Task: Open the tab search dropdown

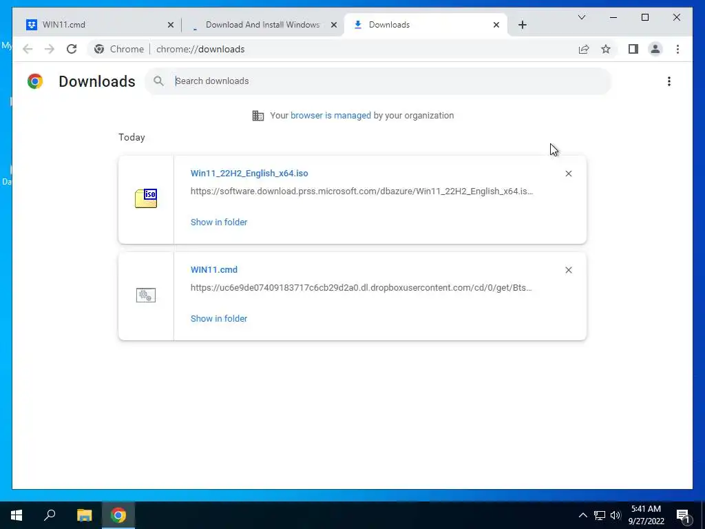Action: point(581,17)
